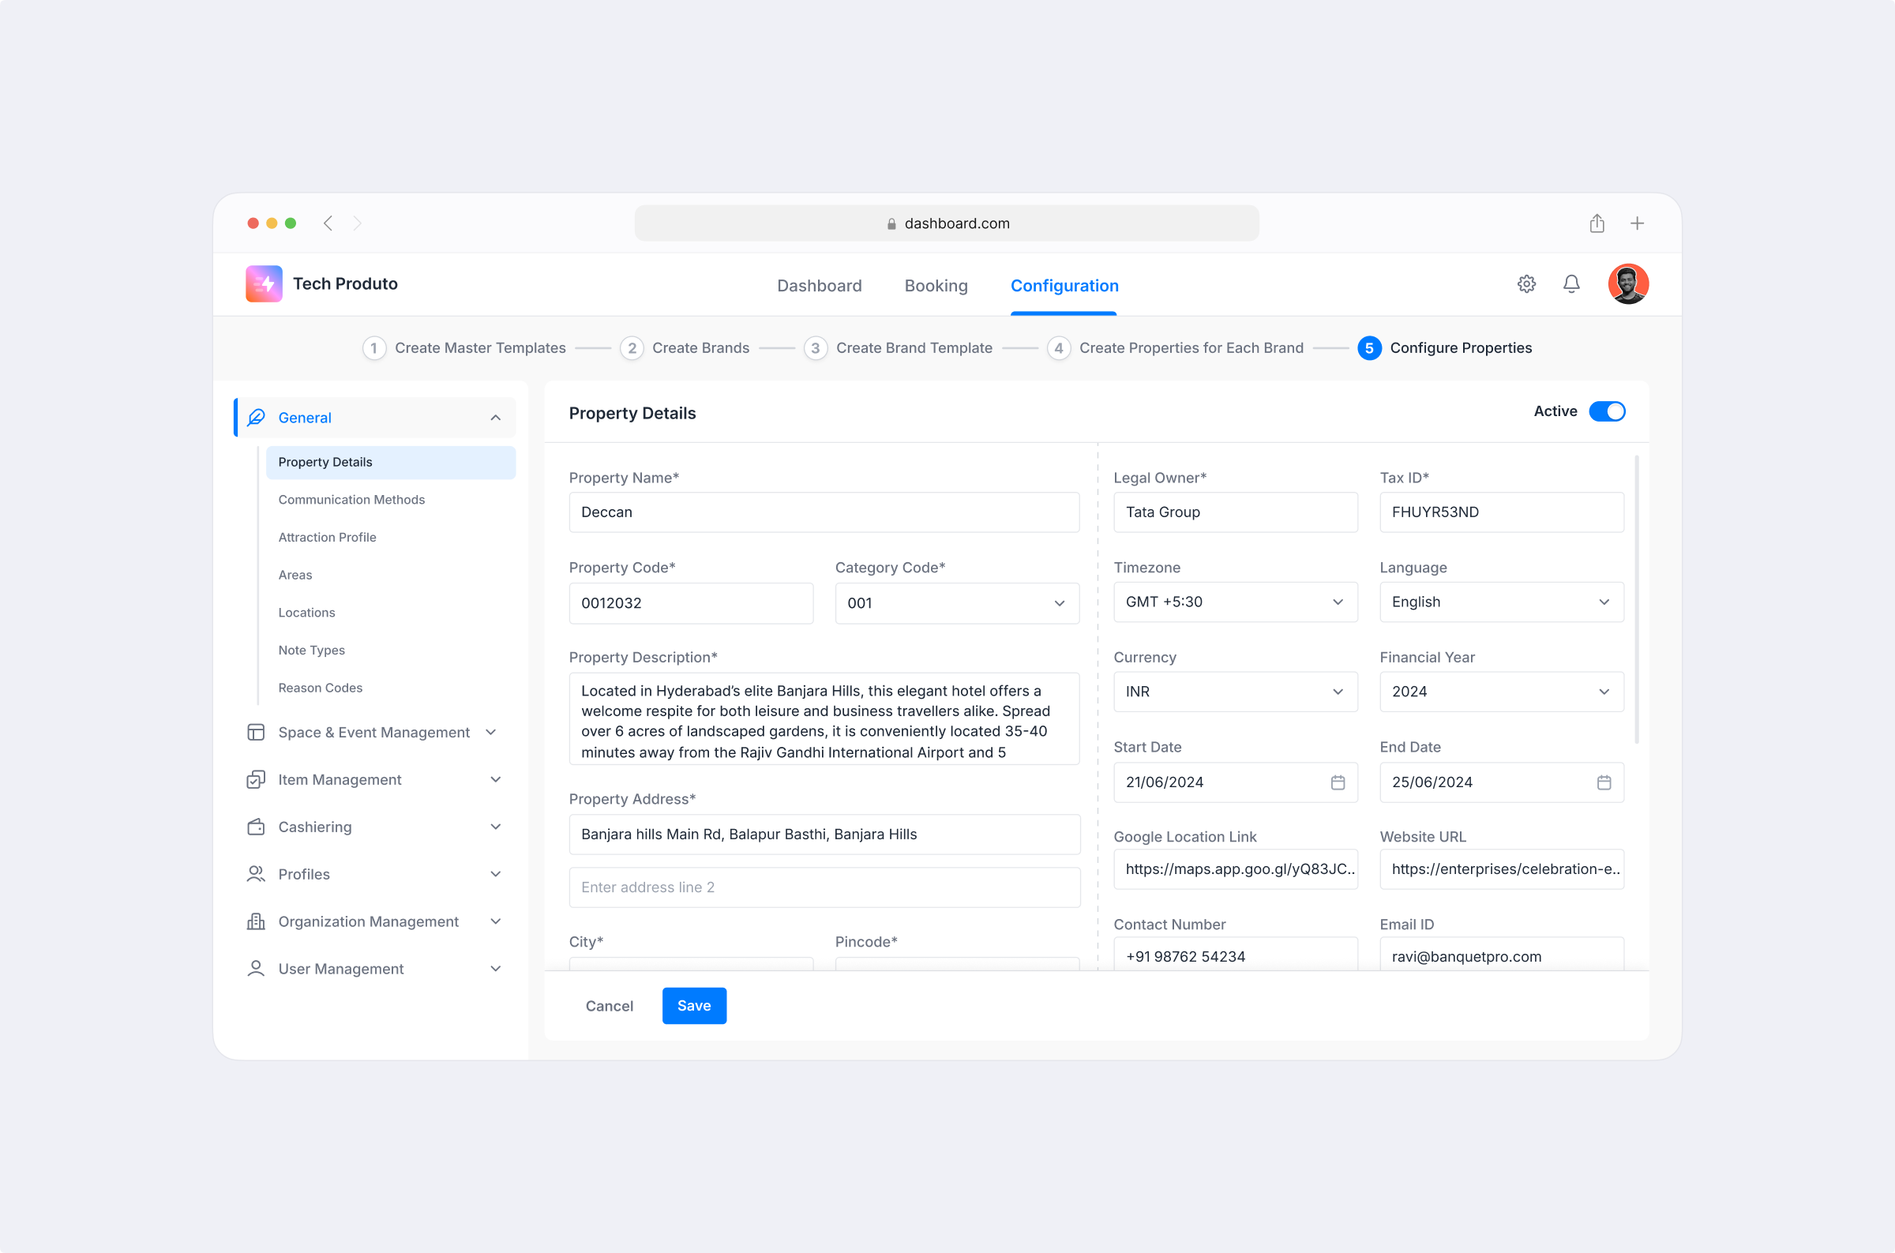Viewport: 1895px width, 1253px height.
Task: Open the Timezone dropdown
Action: [x=1338, y=602]
